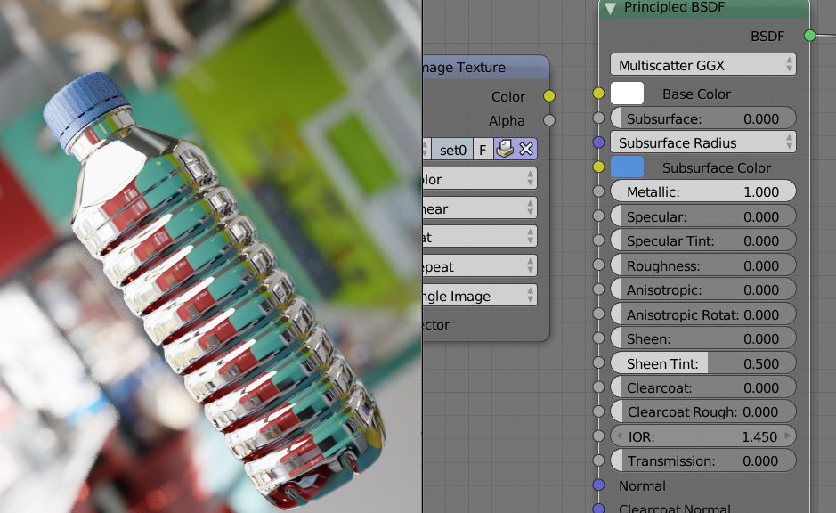The width and height of the screenshot is (836, 513).
Task: Click the blue Subsurface Radius input socket
Action: point(598,142)
